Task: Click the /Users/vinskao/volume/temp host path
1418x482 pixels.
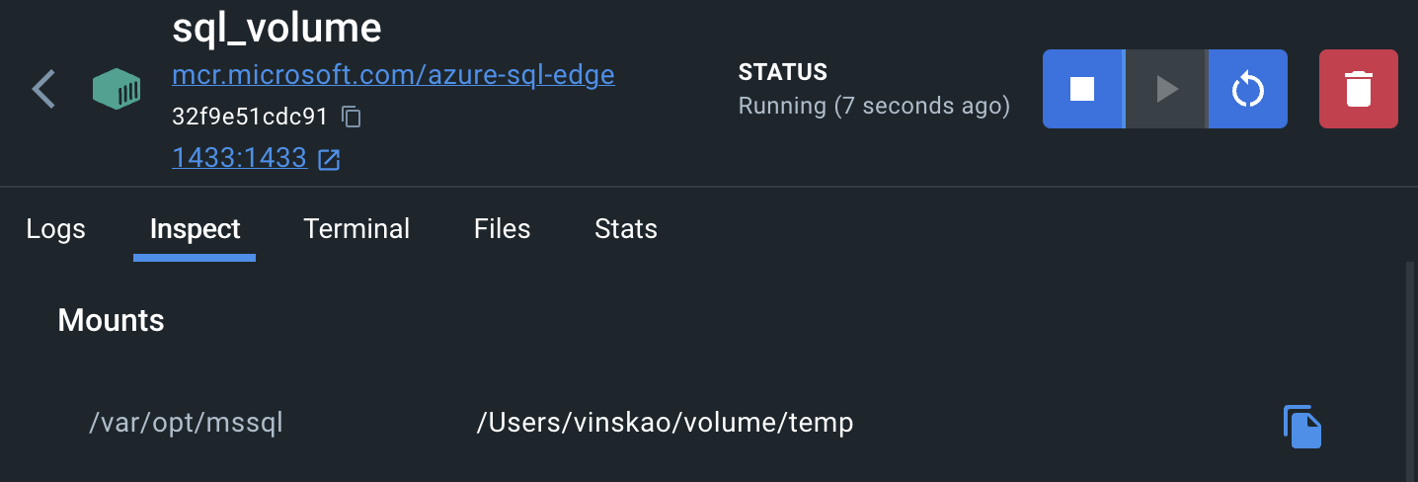Action: pyautogui.click(x=665, y=424)
